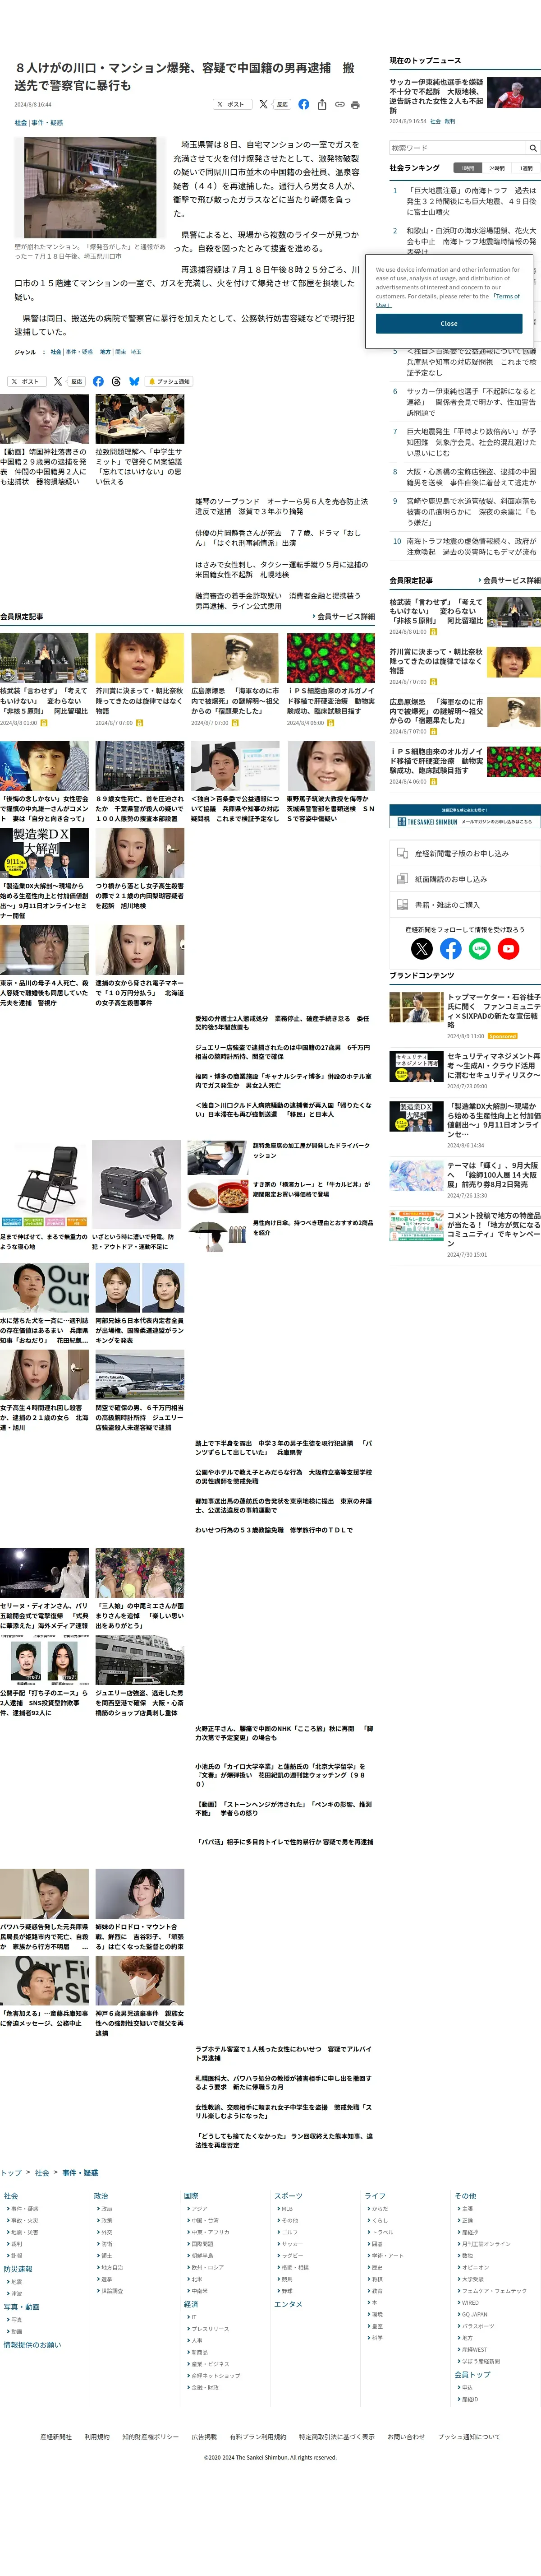Open ranking item 和歌山・白浜町の海水浴場閉鎖
The image size is (541, 2576).
pyautogui.click(x=471, y=240)
